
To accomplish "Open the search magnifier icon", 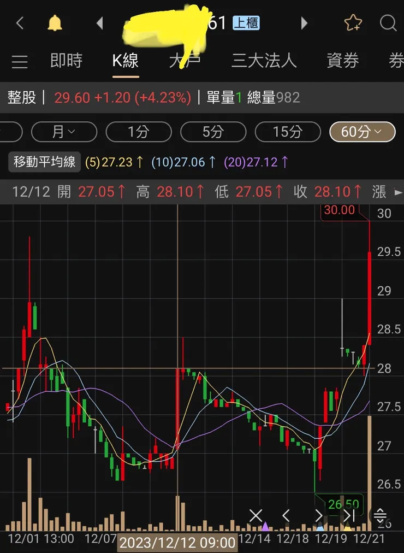I will [x=388, y=23].
